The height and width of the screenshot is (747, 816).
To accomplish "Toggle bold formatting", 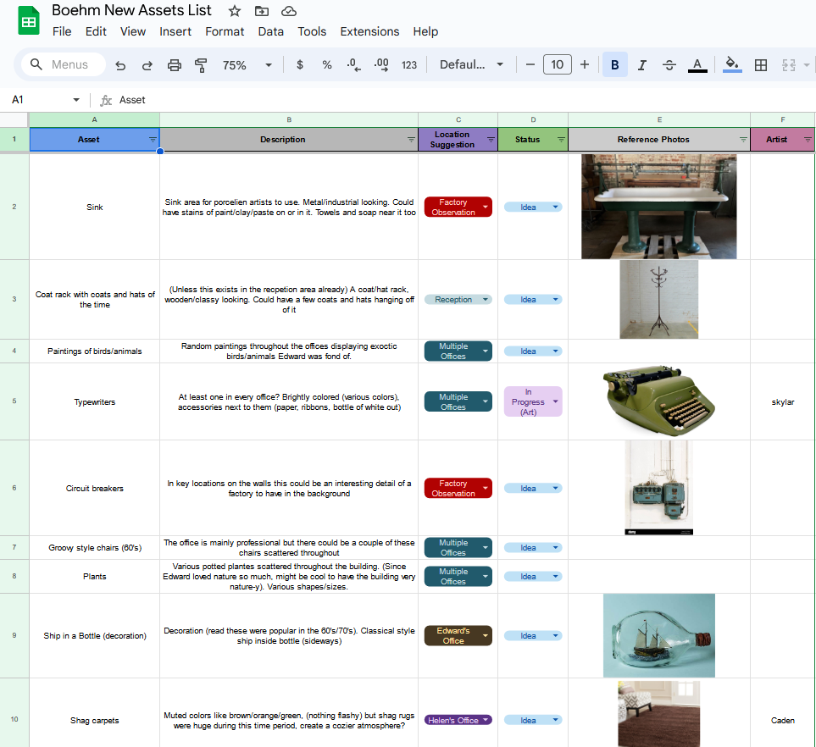I will tap(614, 64).
